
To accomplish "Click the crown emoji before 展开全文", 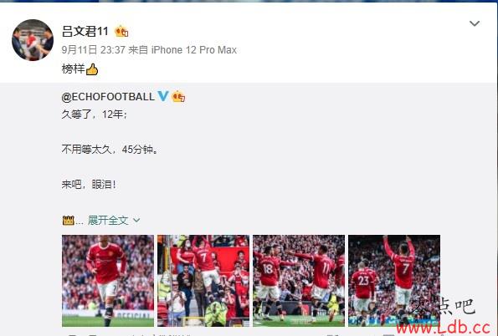I will tap(69, 220).
